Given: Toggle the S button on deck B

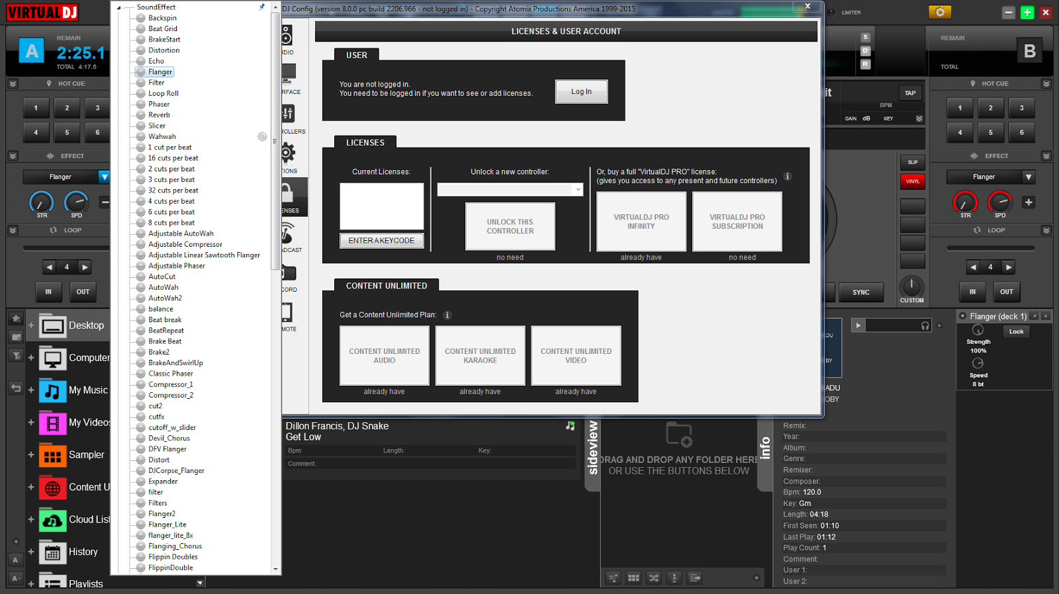Looking at the screenshot, I should tap(865, 37).
